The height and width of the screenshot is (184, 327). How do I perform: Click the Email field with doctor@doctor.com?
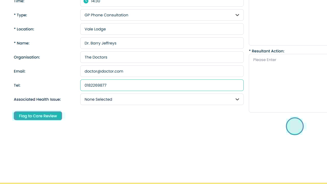point(162,71)
